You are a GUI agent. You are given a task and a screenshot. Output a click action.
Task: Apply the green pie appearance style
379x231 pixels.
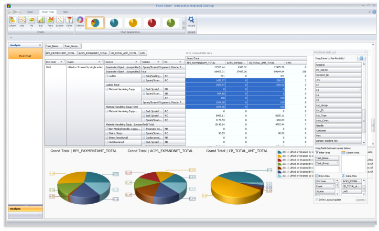pos(171,23)
